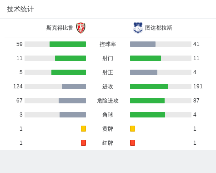
Task: Click the home 进攻 value 124
Action: (x=18, y=86)
